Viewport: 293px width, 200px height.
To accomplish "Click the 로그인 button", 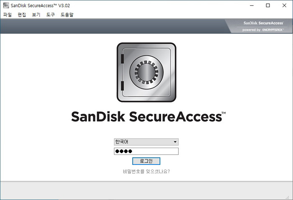I will 146,161.
